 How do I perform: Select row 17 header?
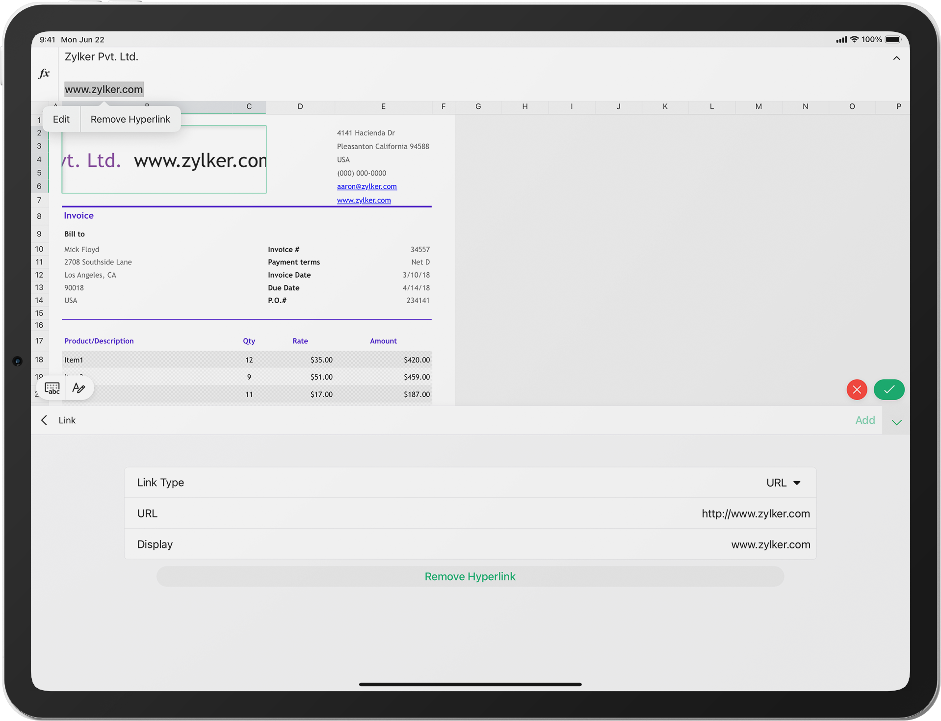[x=39, y=341]
